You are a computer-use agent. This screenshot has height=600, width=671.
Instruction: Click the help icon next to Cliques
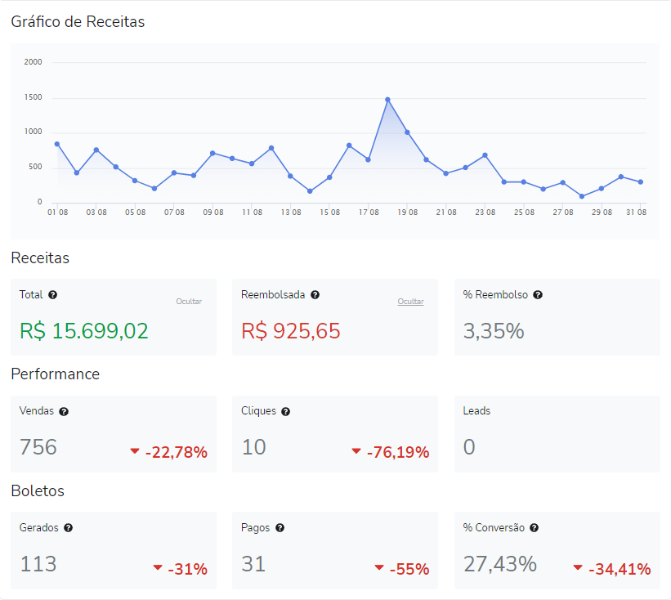[x=286, y=412]
